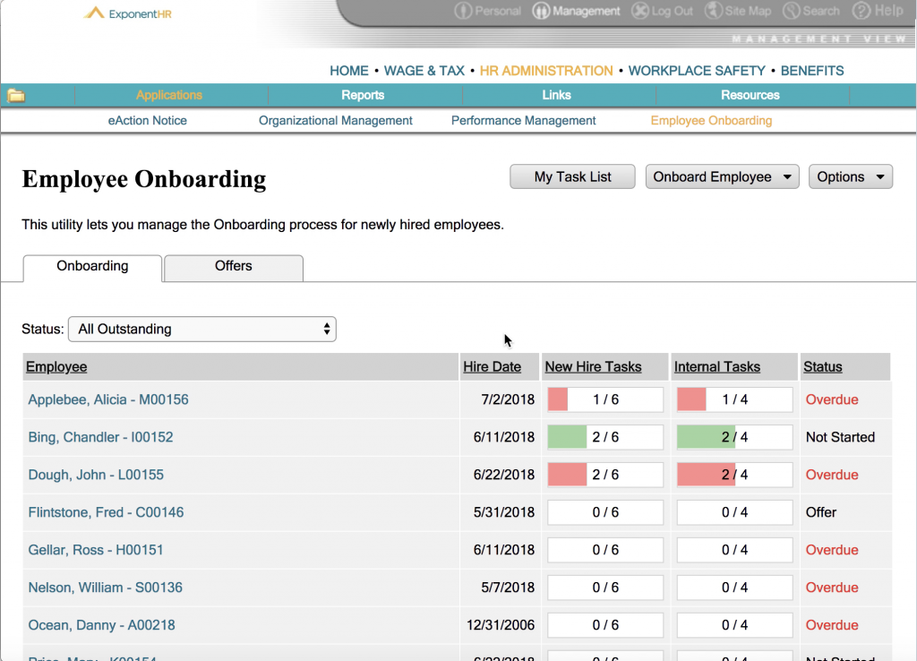Expand the Onboard Employee dropdown

tap(722, 176)
